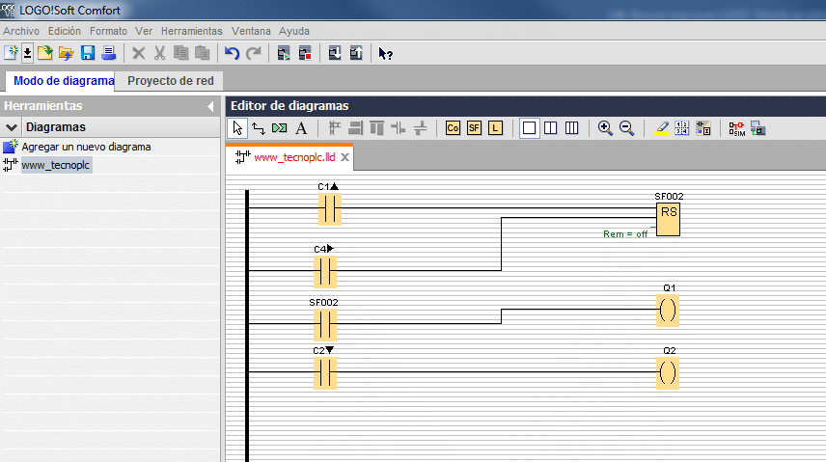Image resolution: width=826 pixels, height=462 pixels.
Task: Click the Zoom in magnifier
Action: [605, 128]
